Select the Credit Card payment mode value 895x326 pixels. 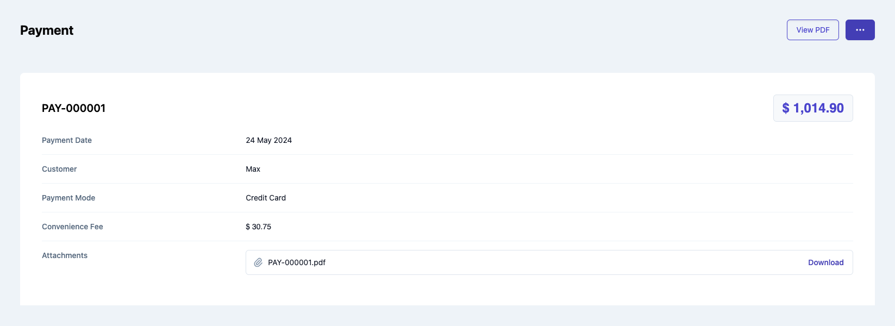point(266,198)
